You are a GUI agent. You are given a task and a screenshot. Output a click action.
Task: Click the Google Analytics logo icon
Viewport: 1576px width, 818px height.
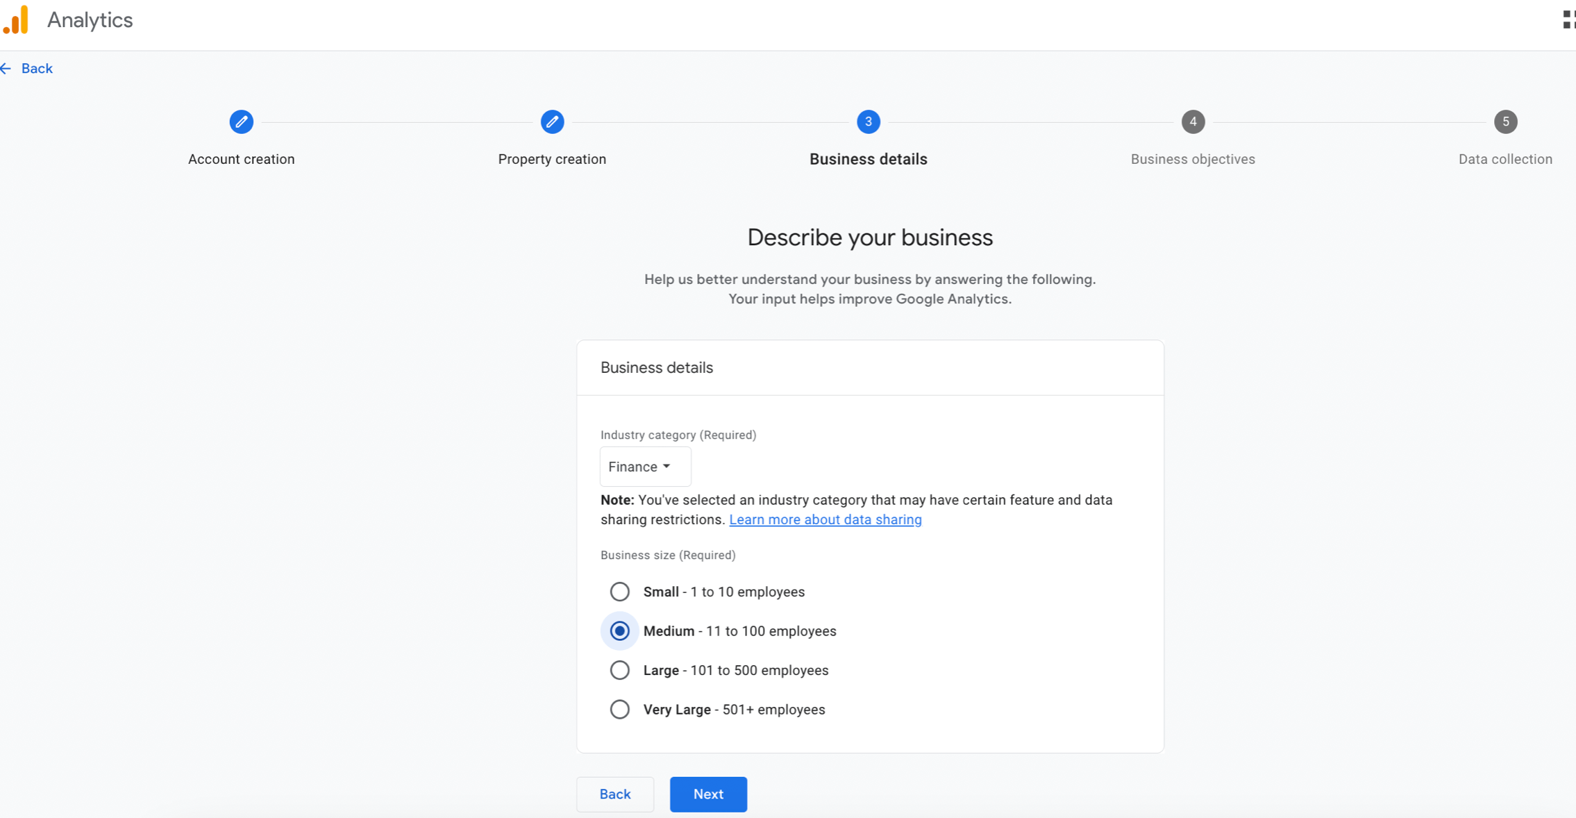(17, 19)
